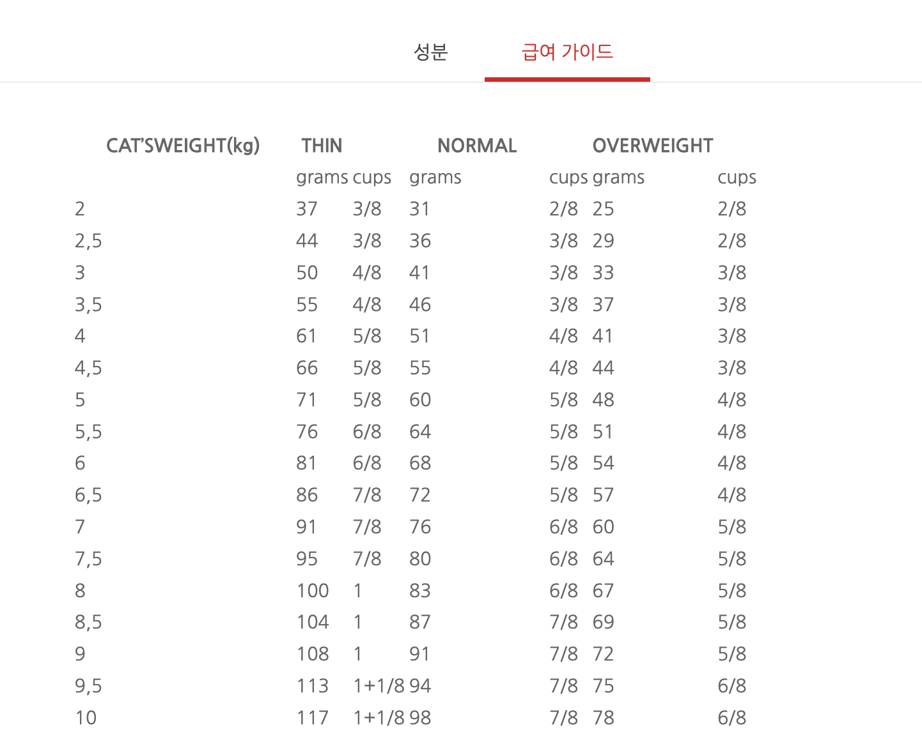Click the overweight grams value 60

pos(603,527)
